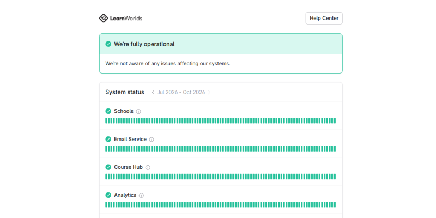The image size is (436, 218).
Task: Click the Course Hub status check icon
Action: [x=108, y=167]
